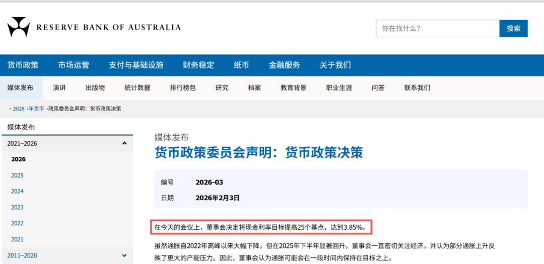Open the 市场运营 menu
The image size is (544, 264).
pyautogui.click(x=74, y=65)
